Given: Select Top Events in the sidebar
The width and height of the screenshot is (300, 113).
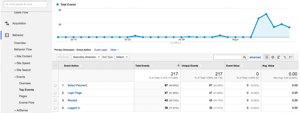Looking at the screenshot, I should click(x=26, y=90).
